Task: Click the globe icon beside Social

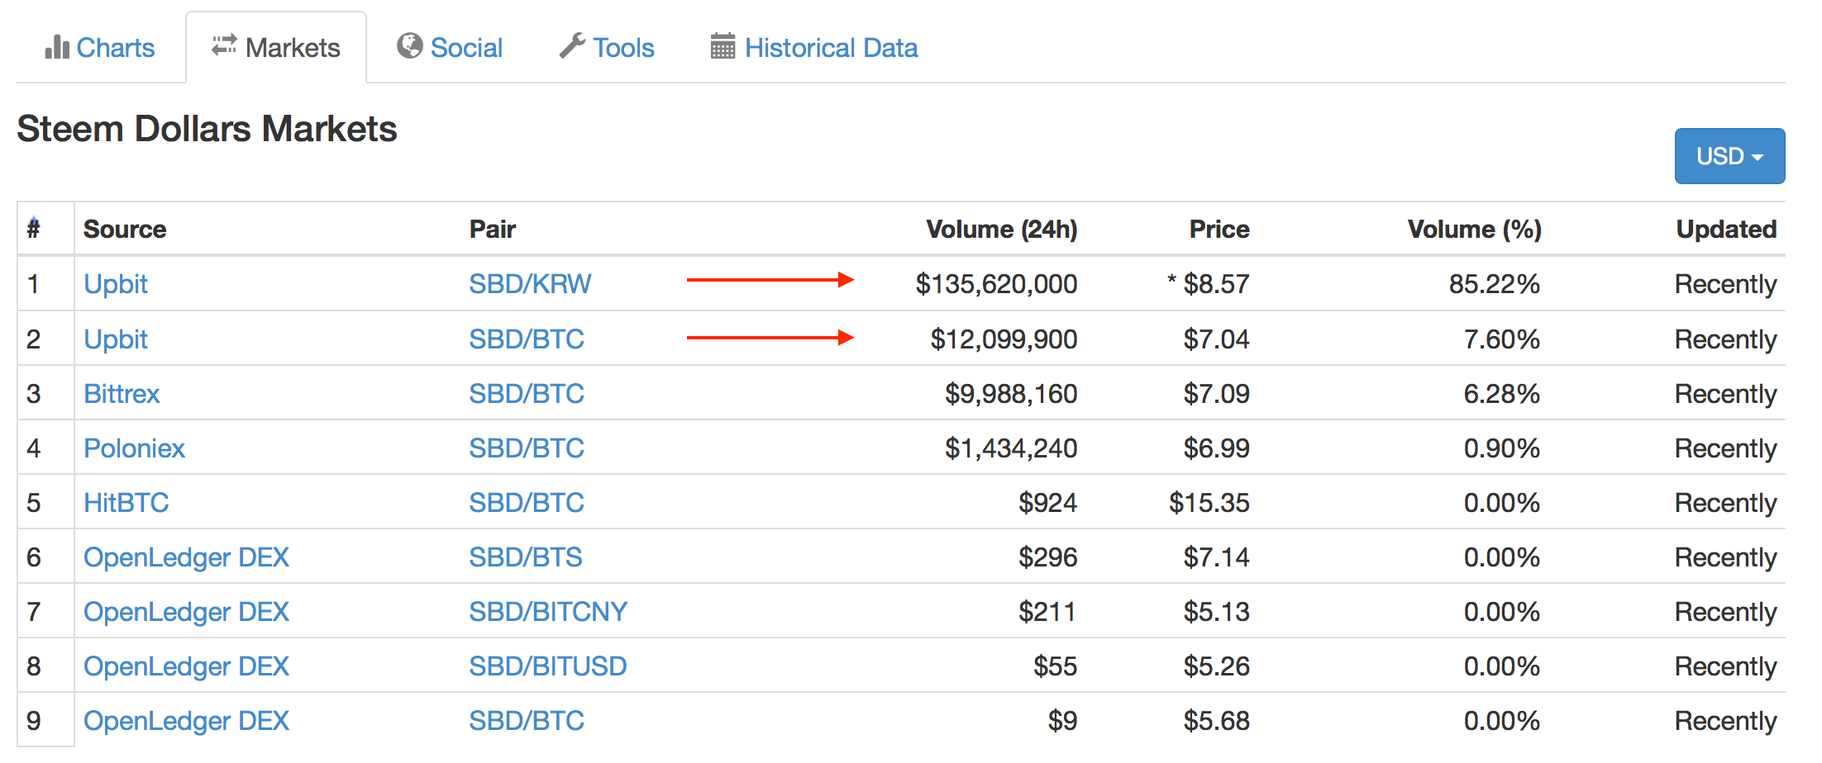Action: coord(410,45)
